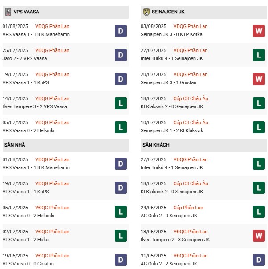Click the Seinajoen JK team crest
This screenshot has width=268, height=269.
[x=146, y=12]
